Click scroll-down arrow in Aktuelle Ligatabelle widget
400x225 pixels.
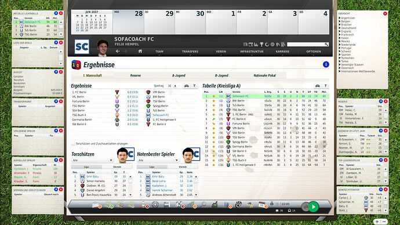click(x=61, y=34)
